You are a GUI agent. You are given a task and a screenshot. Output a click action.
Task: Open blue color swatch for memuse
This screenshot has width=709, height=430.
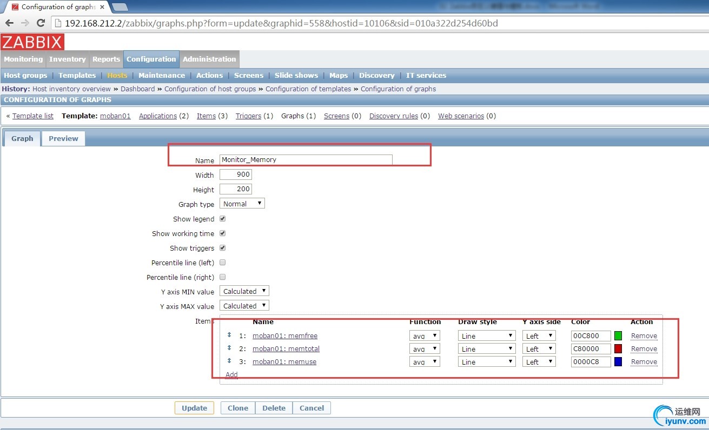coord(618,361)
